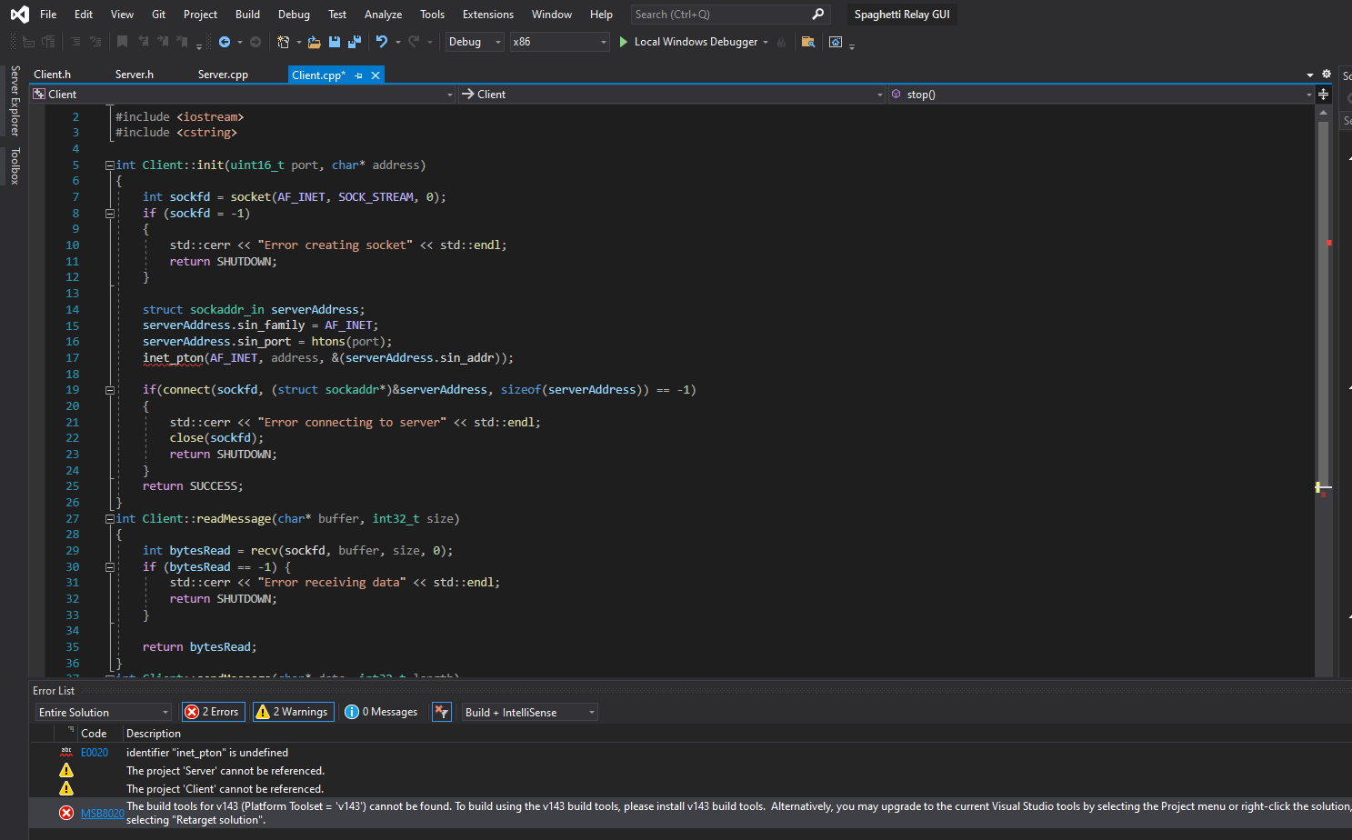Save all files with the multi-disk icon

355,42
